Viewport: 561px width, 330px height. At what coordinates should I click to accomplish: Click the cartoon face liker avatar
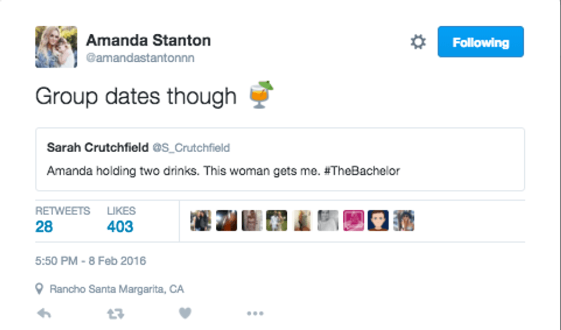pyautogui.click(x=378, y=220)
